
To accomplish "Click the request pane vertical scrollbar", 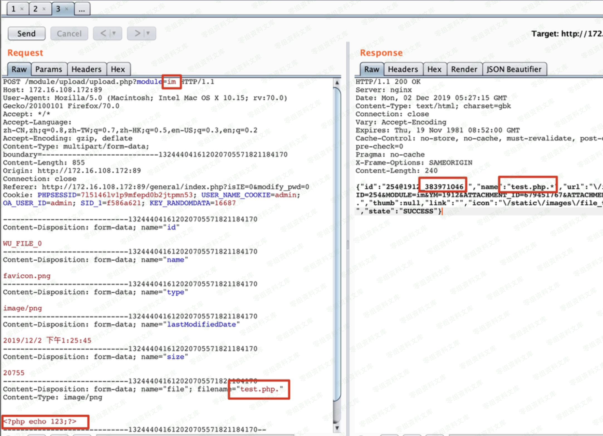I will coord(337,245).
